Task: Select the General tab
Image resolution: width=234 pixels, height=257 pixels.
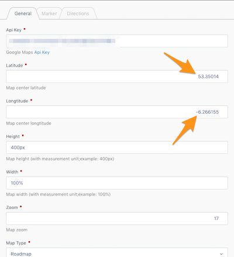Action: tap(23, 13)
